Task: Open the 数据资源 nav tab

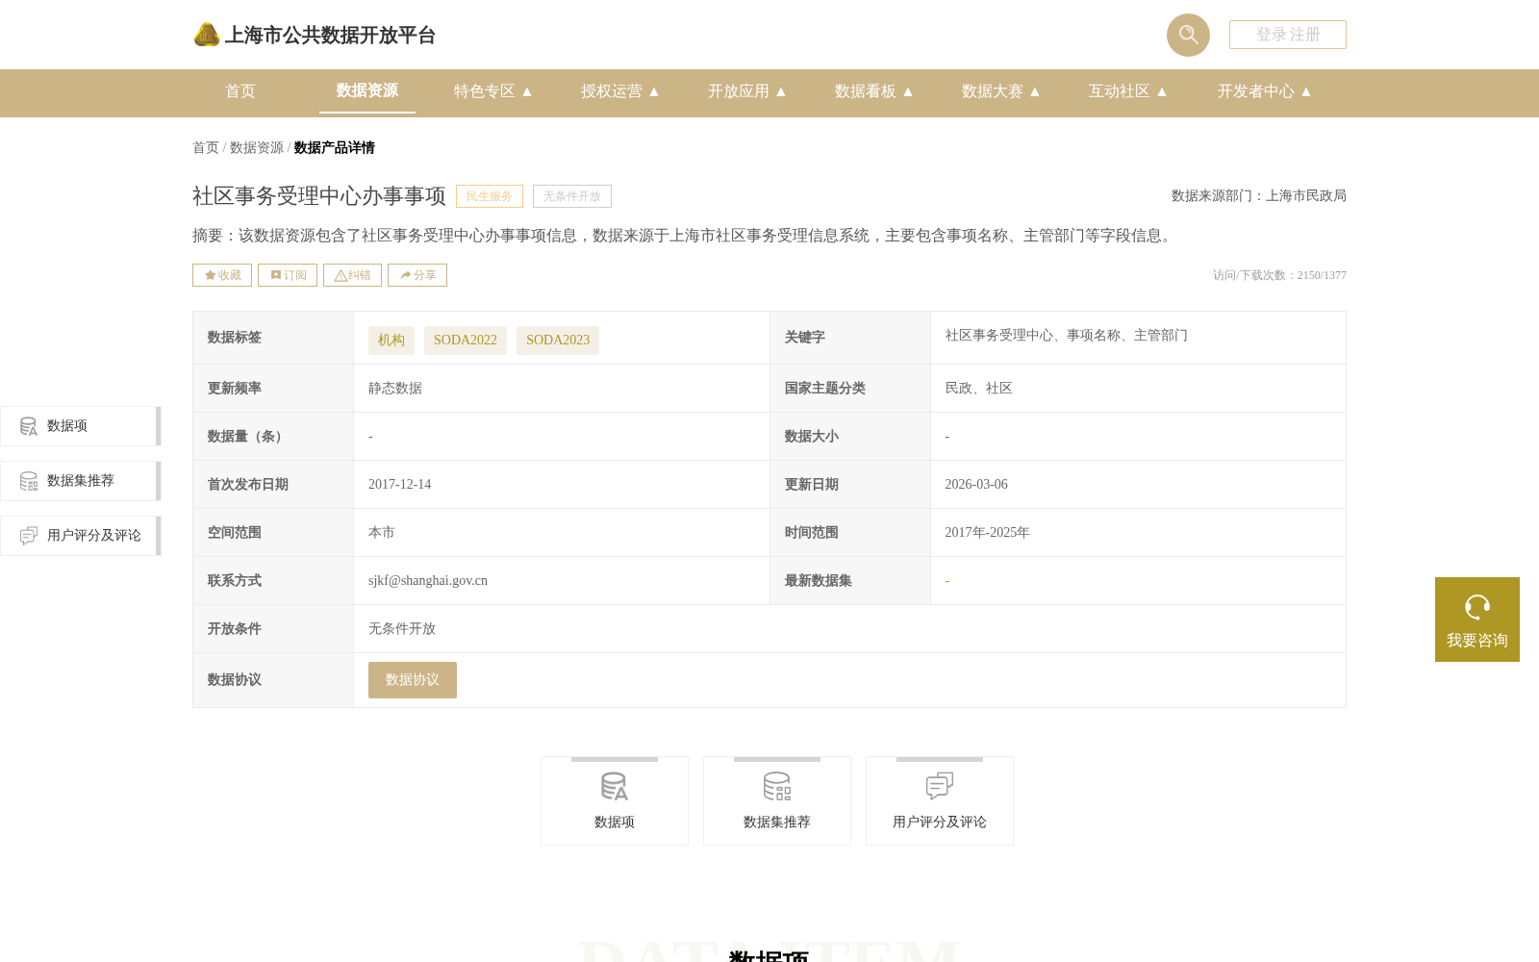Action: 367,90
